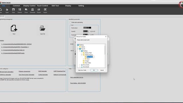
Task: Click the large Open file icon
Action: (43, 28)
